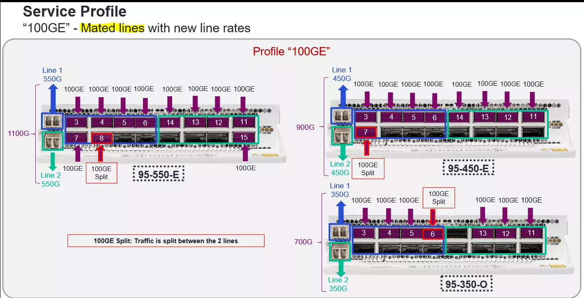The width and height of the screenshot is (584, 298).
Task: Click the blue Line 1 550G up arrow
Action: (x=53, y=98)
